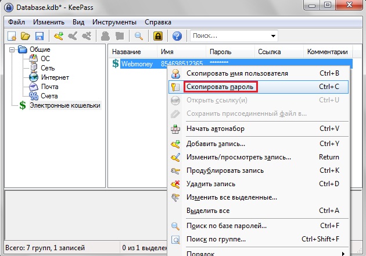Select Добавить запись in context menu
This screenshot has width=366, height=256.
[216, 144]
